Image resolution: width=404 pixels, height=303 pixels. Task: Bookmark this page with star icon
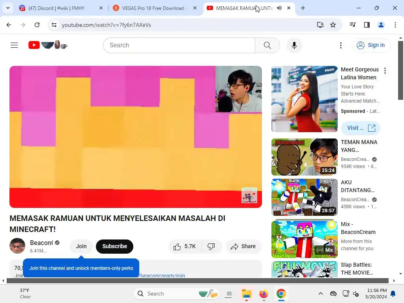333,25
